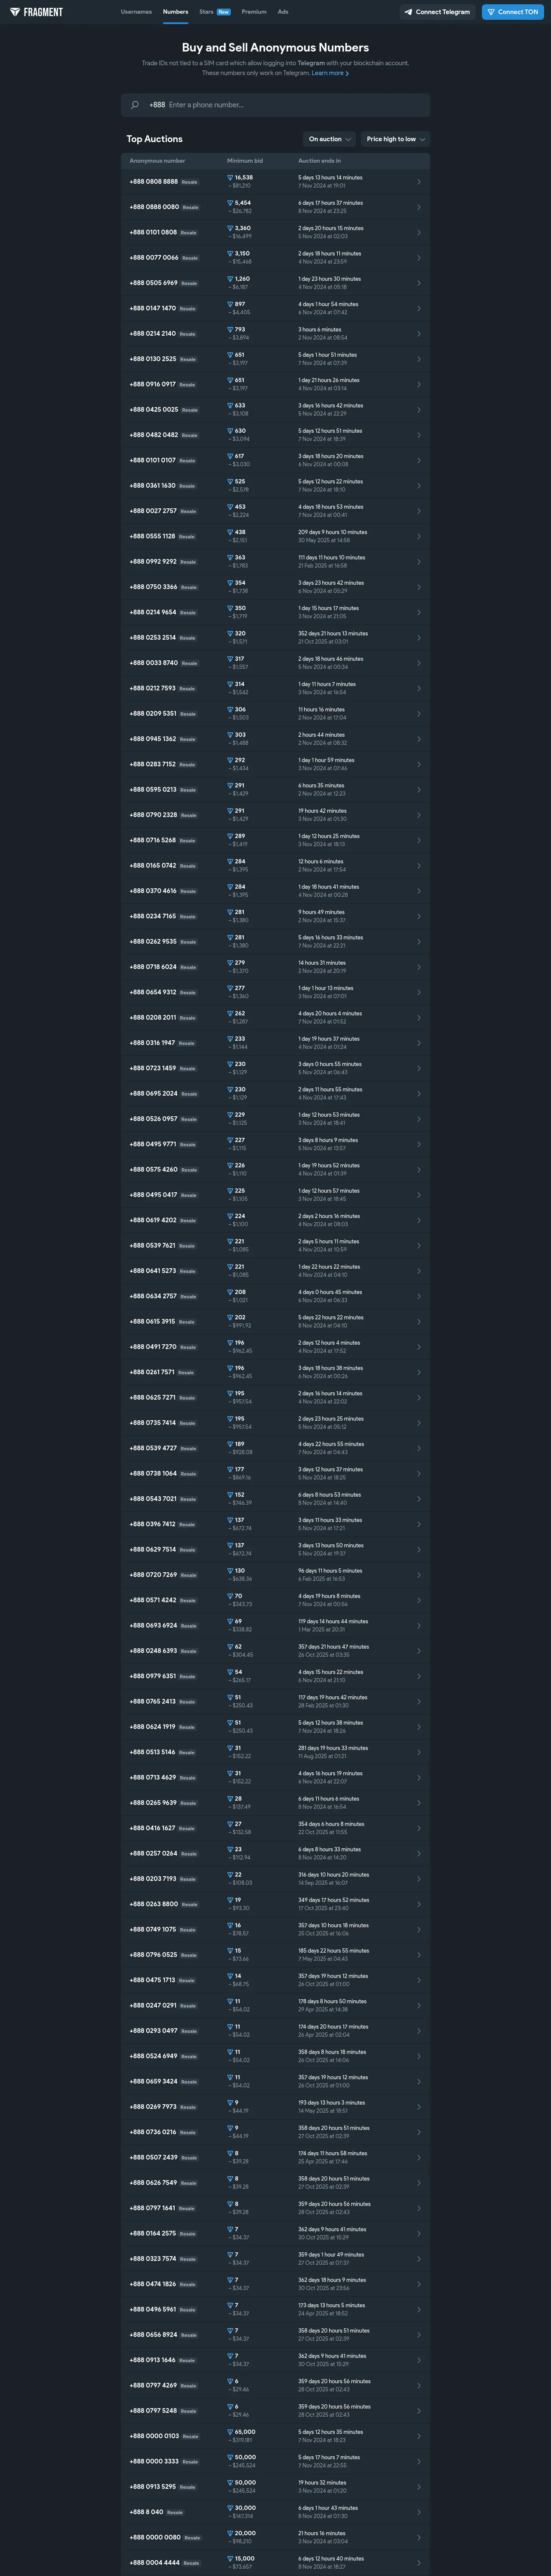Open the +888 0505 6969 auction row
This screenshot has height=2576, width=551.
(x=275, y=283)
